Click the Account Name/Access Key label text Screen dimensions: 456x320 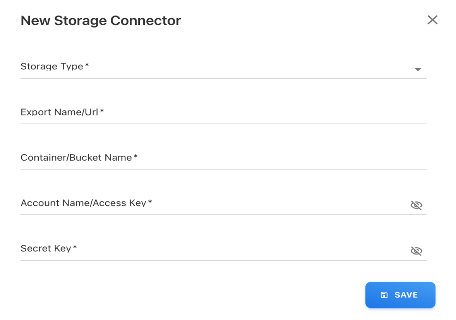[83, 203]
